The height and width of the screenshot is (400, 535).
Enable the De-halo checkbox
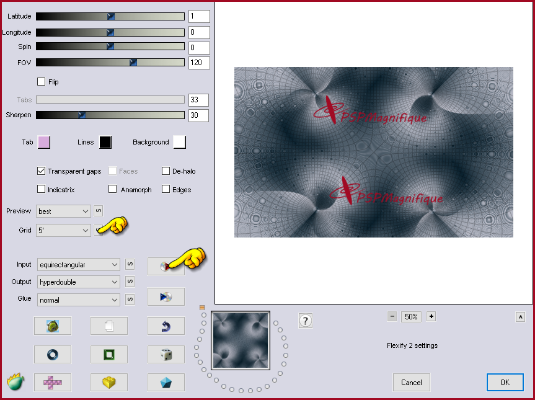point(166,171)
